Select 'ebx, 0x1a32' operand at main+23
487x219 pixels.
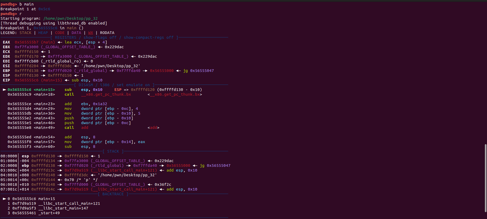[94, 104]
